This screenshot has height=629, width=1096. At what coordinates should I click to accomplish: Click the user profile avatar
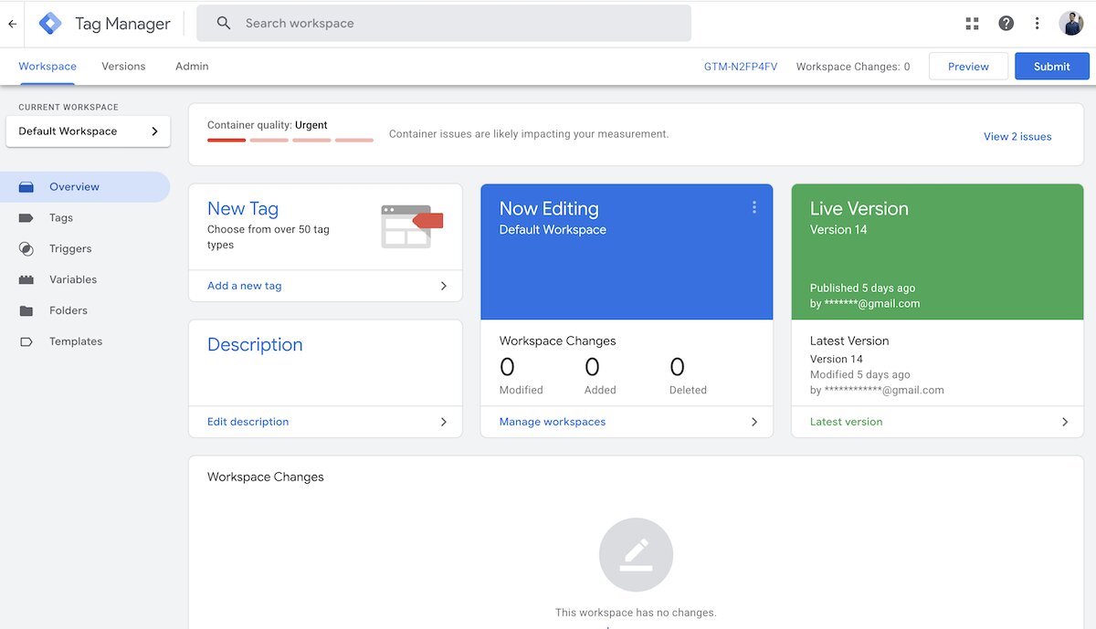[1071, 24]
